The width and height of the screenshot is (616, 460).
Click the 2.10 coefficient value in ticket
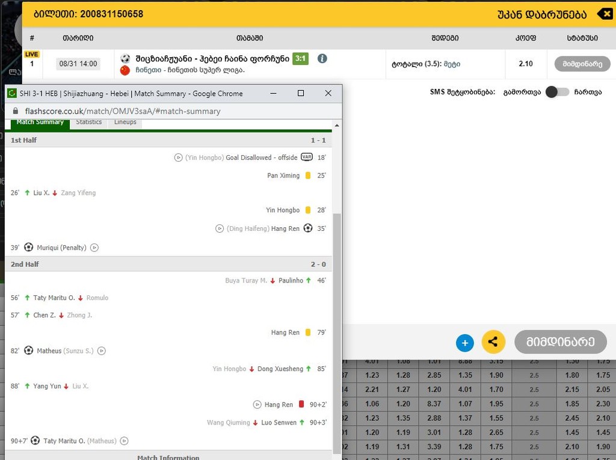pyautogui.click(x=526, y=64)
